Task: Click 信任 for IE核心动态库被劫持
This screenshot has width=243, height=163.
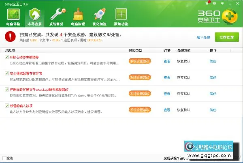Action: point(213,61)
